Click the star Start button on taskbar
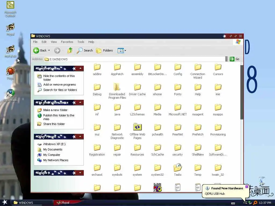This screenshot has height=206, width=275. tap(5, 203)
